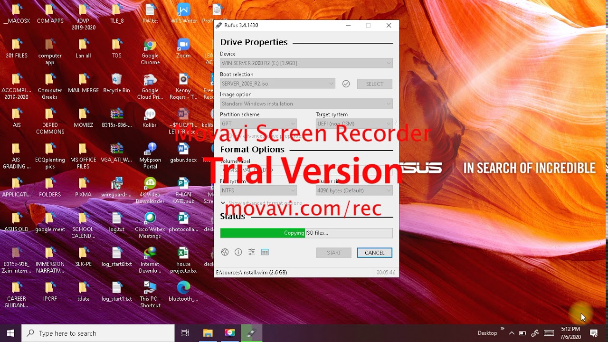Screen dimensions: 608x342
Task: Click the ISO checksum checkmark icon
Action: [x=346, y=84]
